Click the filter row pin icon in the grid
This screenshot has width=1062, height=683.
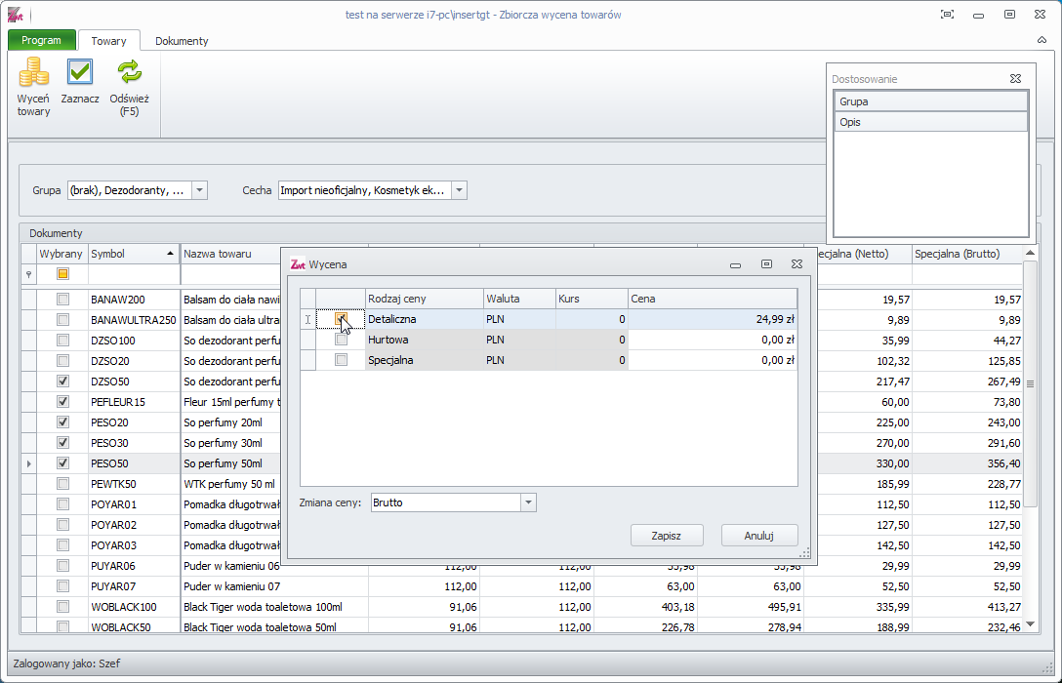[x=28, y=274]
